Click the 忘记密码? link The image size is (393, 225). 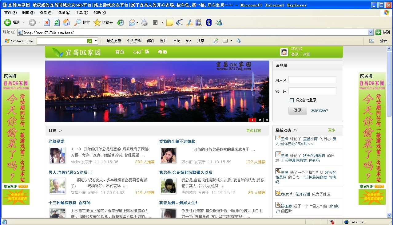[320, 111]
